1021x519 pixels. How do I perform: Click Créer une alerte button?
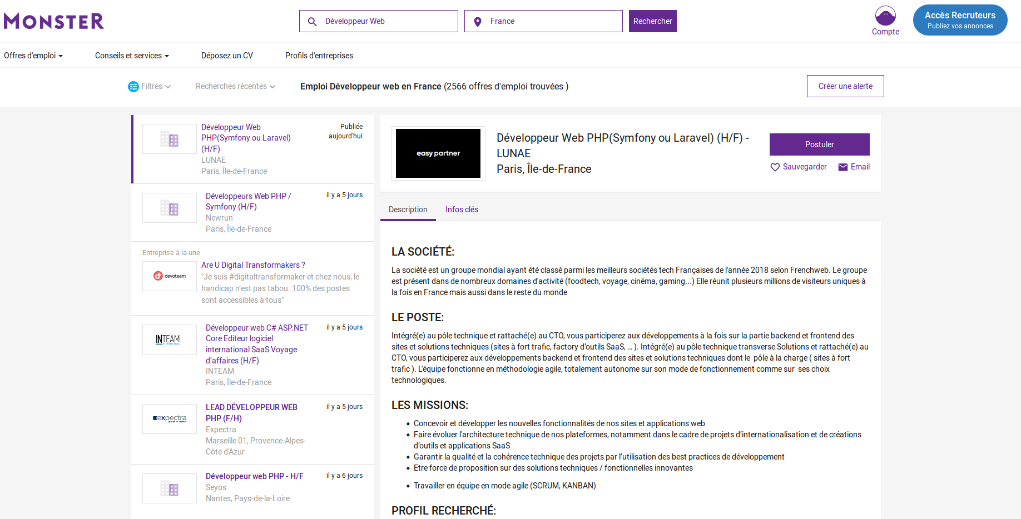coord(845,86)
